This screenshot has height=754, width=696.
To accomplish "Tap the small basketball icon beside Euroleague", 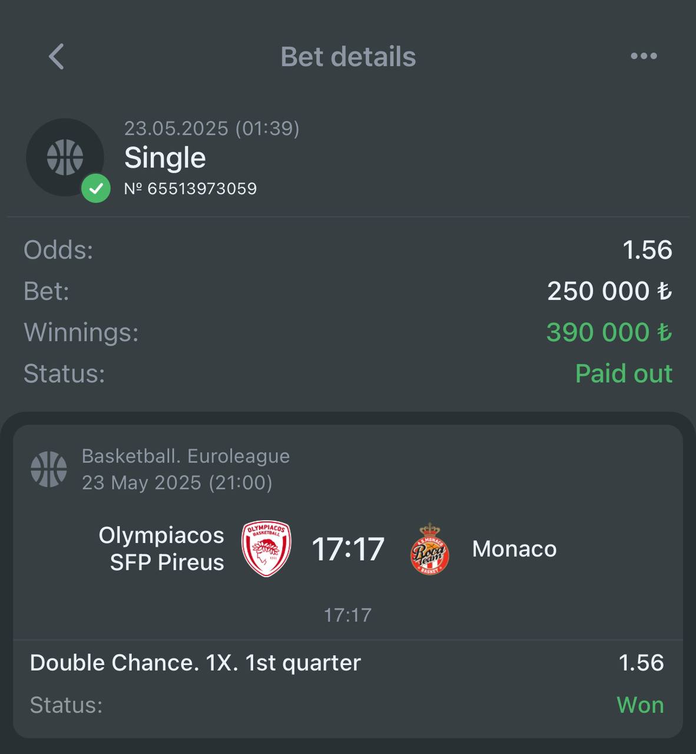I will pyautogui.click(x=49, y=469).
